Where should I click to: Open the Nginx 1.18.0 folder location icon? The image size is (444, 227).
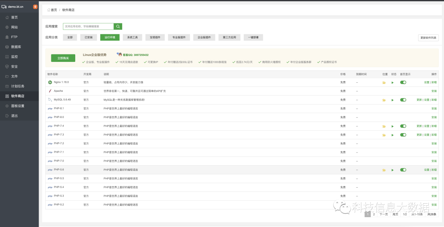(x=384, y=82)
